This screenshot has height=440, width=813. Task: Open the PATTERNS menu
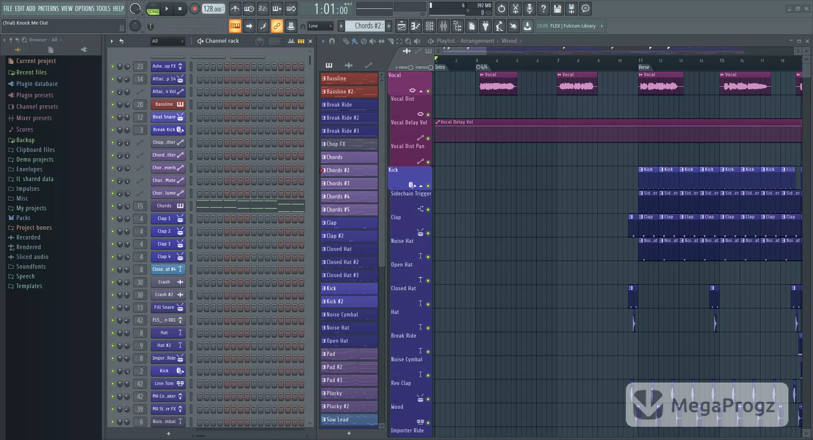(48, 8)
